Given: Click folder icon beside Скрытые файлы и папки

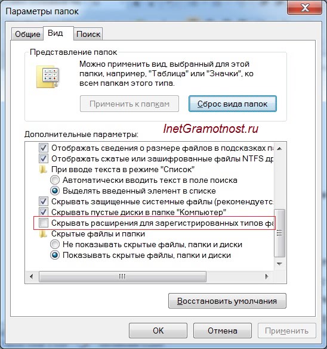Looking at the screenshot, I should tap(43, 233).
